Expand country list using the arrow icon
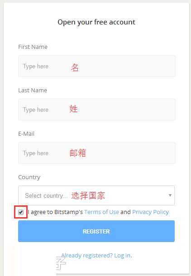The width and height of the screenshot is (191, 276). pos(170,195)
